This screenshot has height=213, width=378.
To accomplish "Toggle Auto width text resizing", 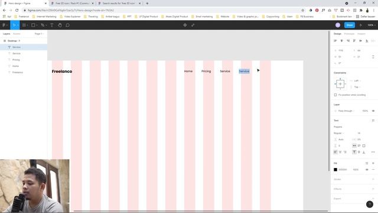I will pyautogui.click(x=354, y=146).
